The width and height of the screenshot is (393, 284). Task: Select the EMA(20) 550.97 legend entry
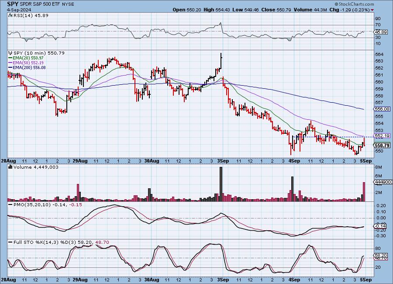point(26,58)
